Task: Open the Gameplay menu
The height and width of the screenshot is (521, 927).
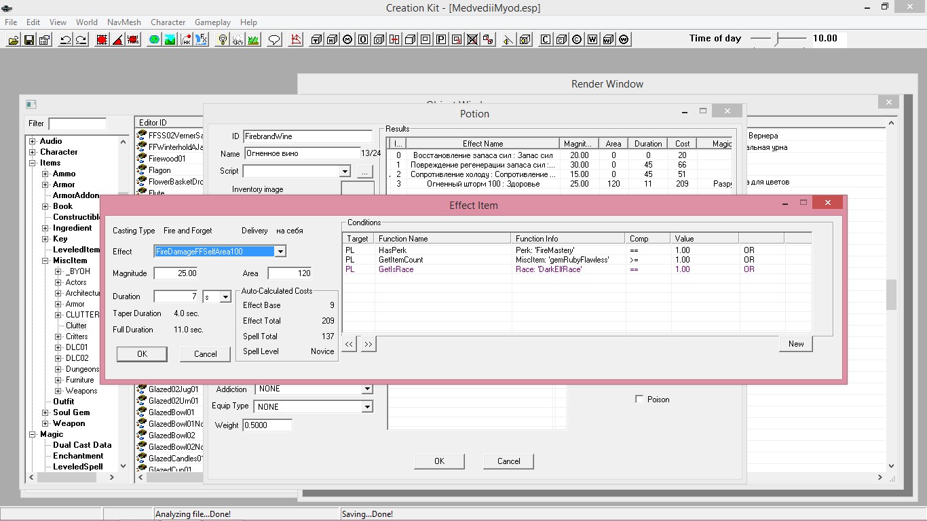Action: [x=212, y=22]
